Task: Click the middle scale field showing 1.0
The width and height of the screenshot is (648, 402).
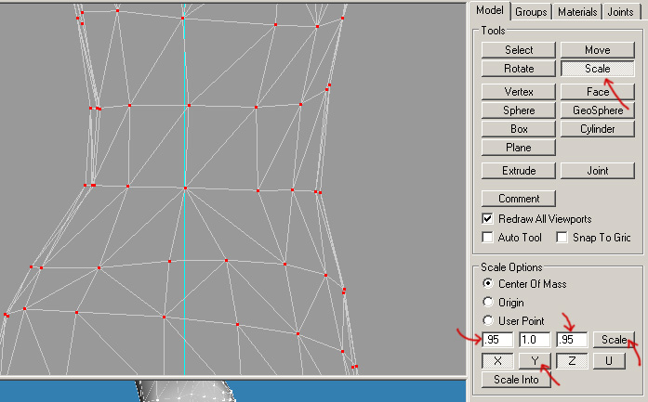Action: coord(535,340)
